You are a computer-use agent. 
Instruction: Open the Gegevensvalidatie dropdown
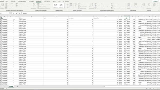point(100,8)
